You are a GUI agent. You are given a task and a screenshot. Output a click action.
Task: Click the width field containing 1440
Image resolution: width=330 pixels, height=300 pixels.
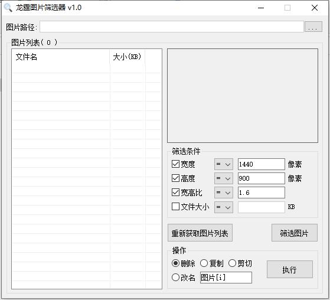pyautogui.click(x=262, y=164)
